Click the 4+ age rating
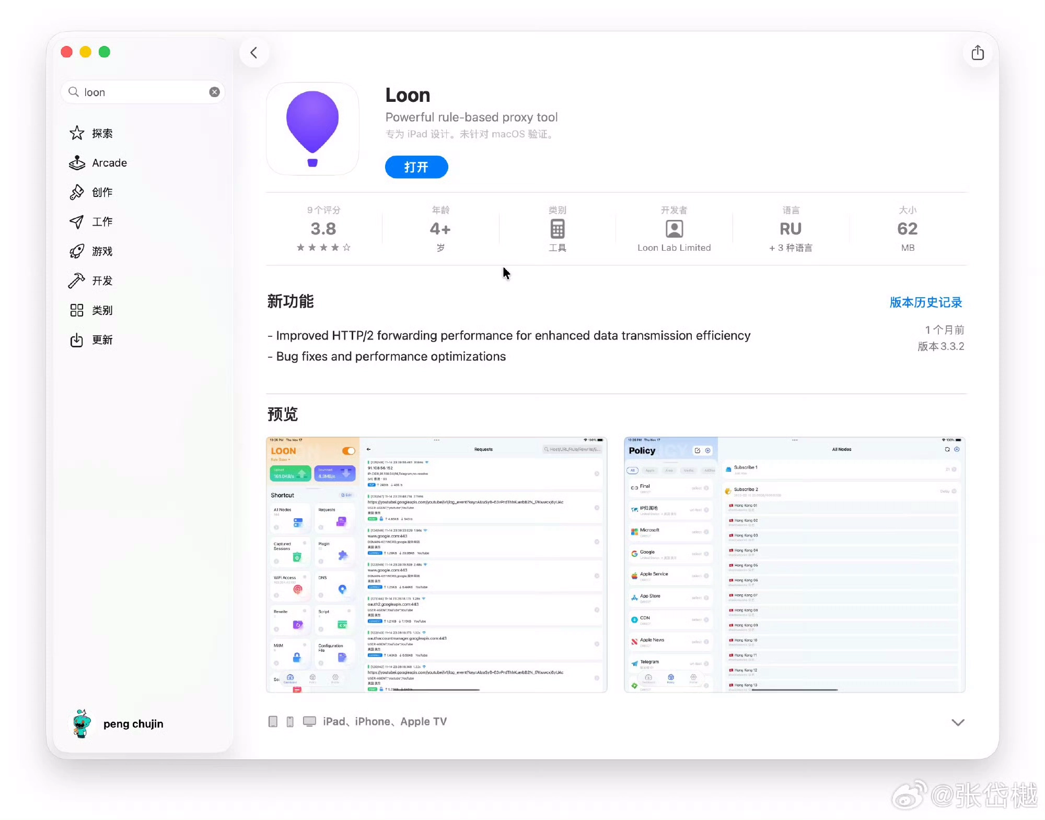The image size is (1045, 820). (440, 229)
